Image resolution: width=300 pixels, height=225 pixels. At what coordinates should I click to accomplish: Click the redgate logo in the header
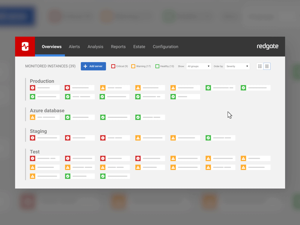pos(268,46)
